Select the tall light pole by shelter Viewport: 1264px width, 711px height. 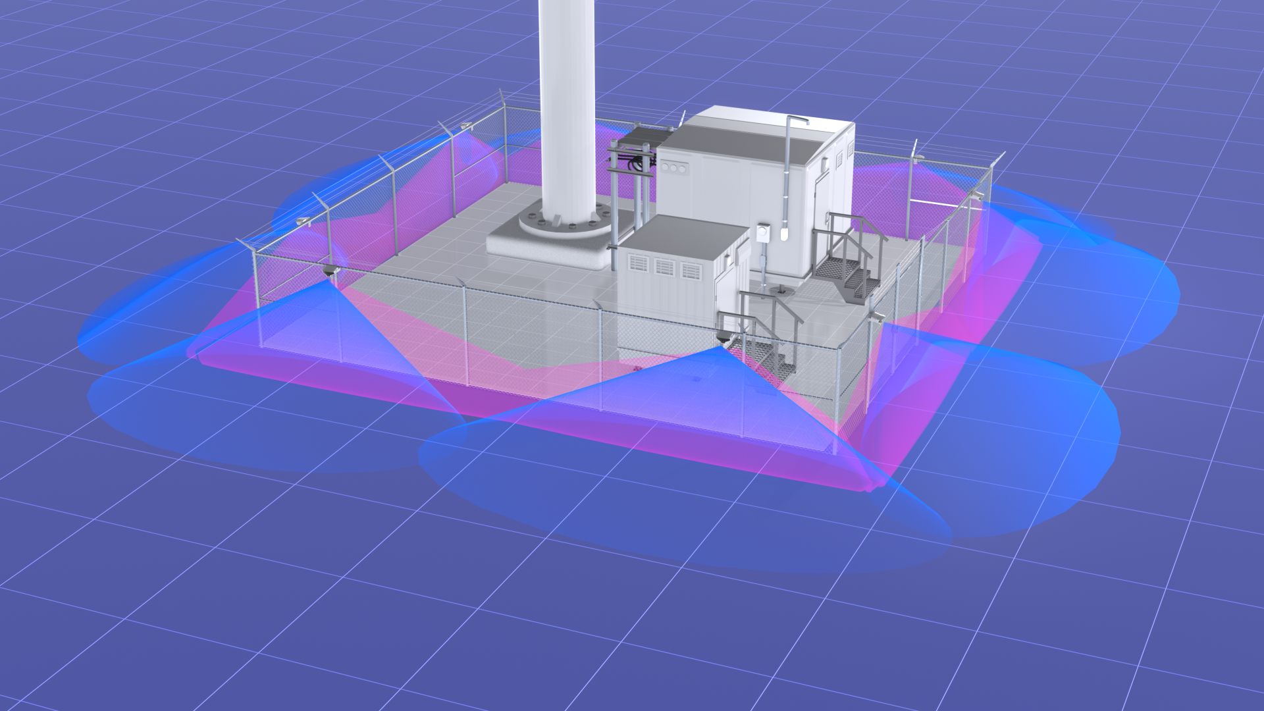[788, 171]
